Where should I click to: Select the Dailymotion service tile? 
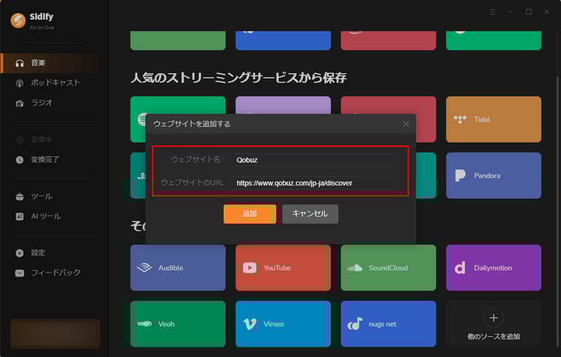pos(494,267)
